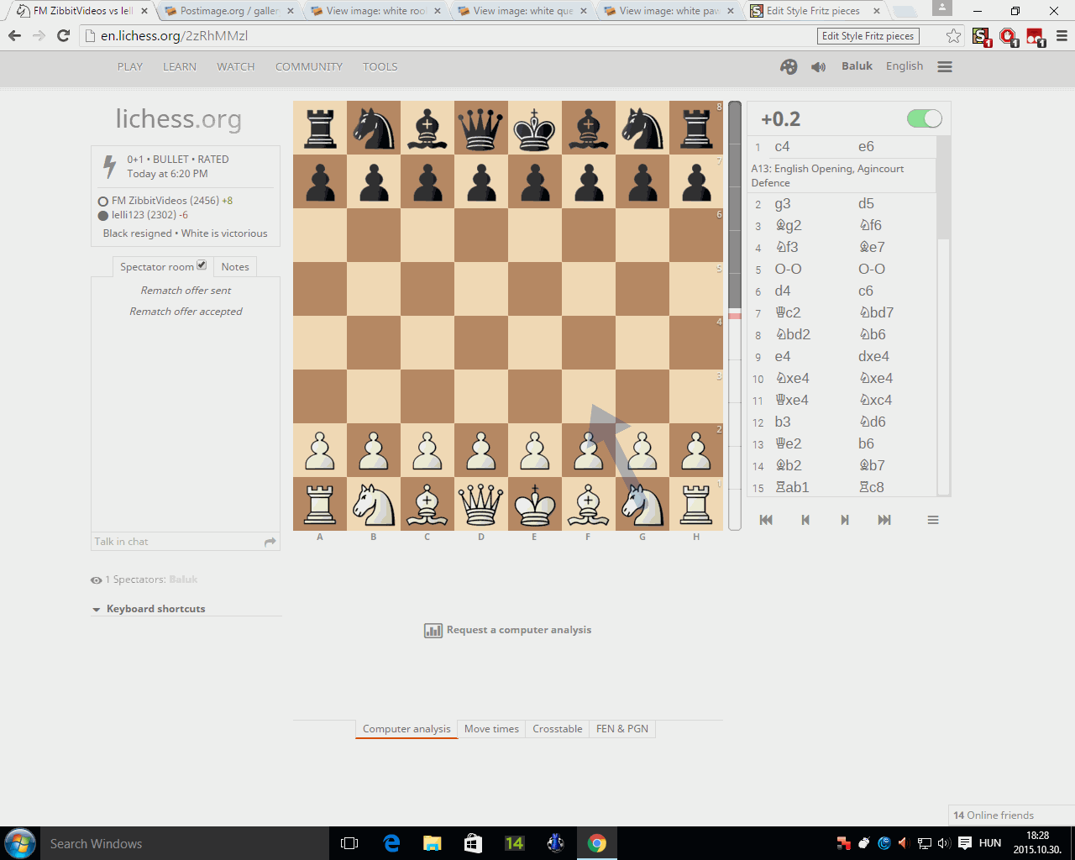Screen dimensions: 1075x860
Task: Click the lichess.org logo
Action: 178,119
